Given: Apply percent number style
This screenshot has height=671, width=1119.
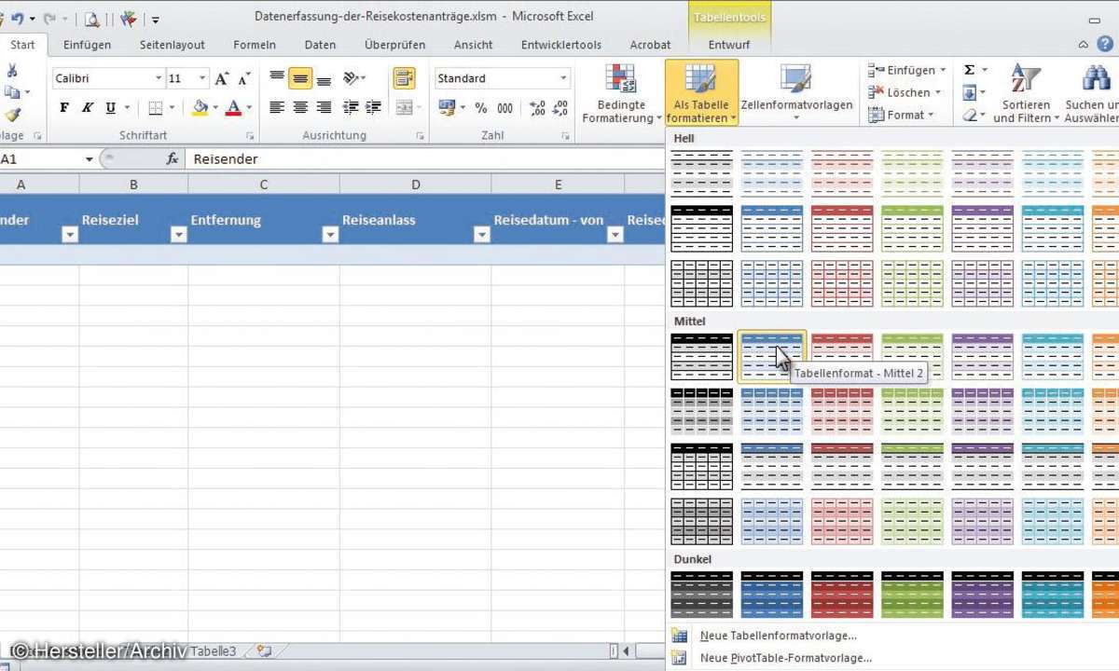Looking at the screenshot, I should coord(481,108).
